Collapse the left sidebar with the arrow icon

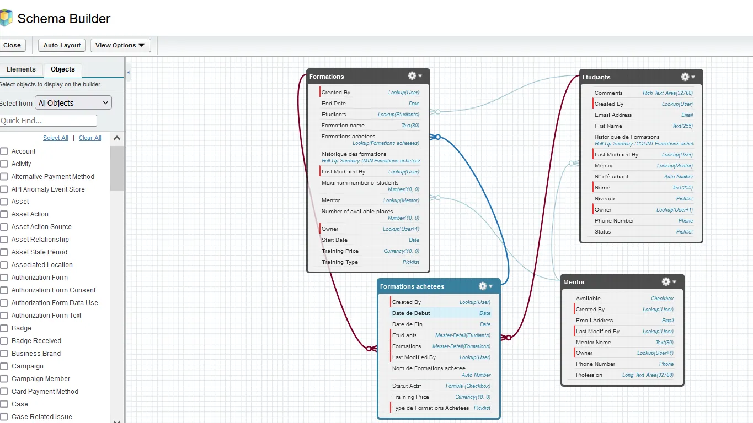point(128,72)
